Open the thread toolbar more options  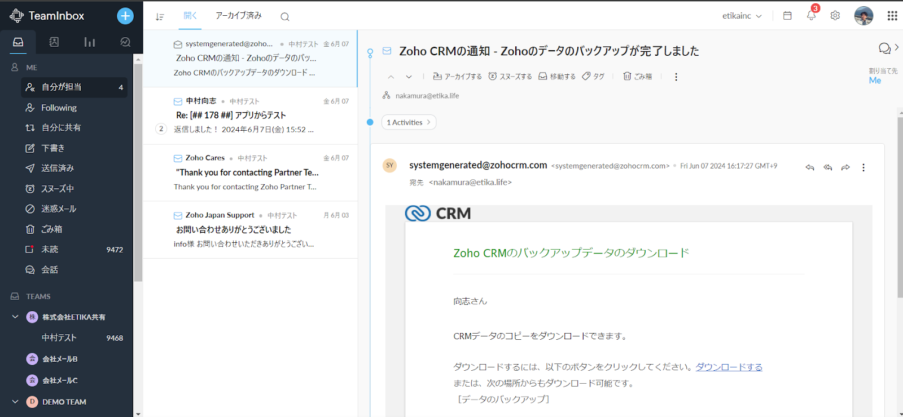(676, 77)
